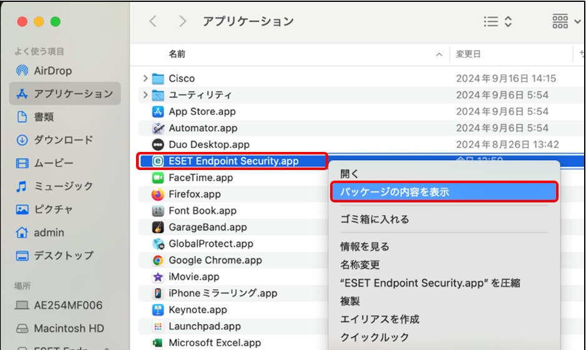Click the AirDrop sidebar icon
Viewport: 586px width, 350px height.
(x=22, y=70)
